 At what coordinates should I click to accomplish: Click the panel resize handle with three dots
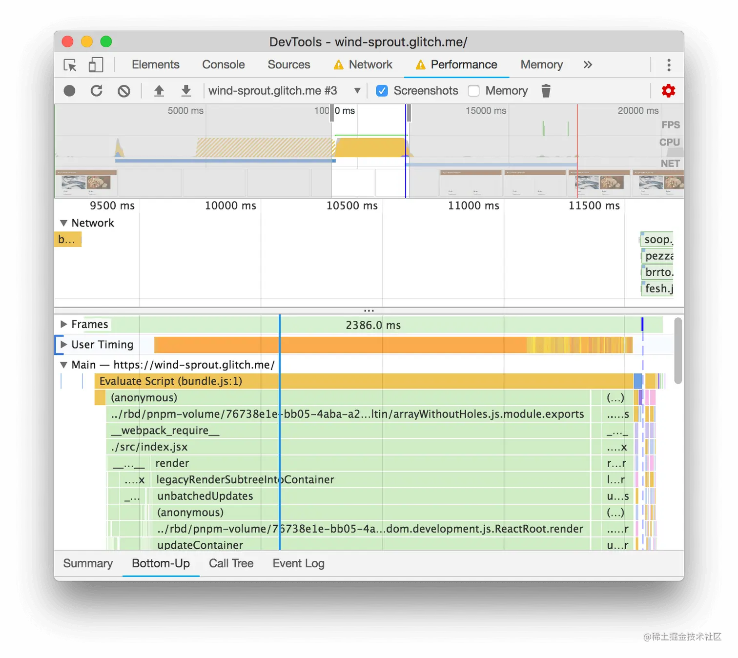369,310
